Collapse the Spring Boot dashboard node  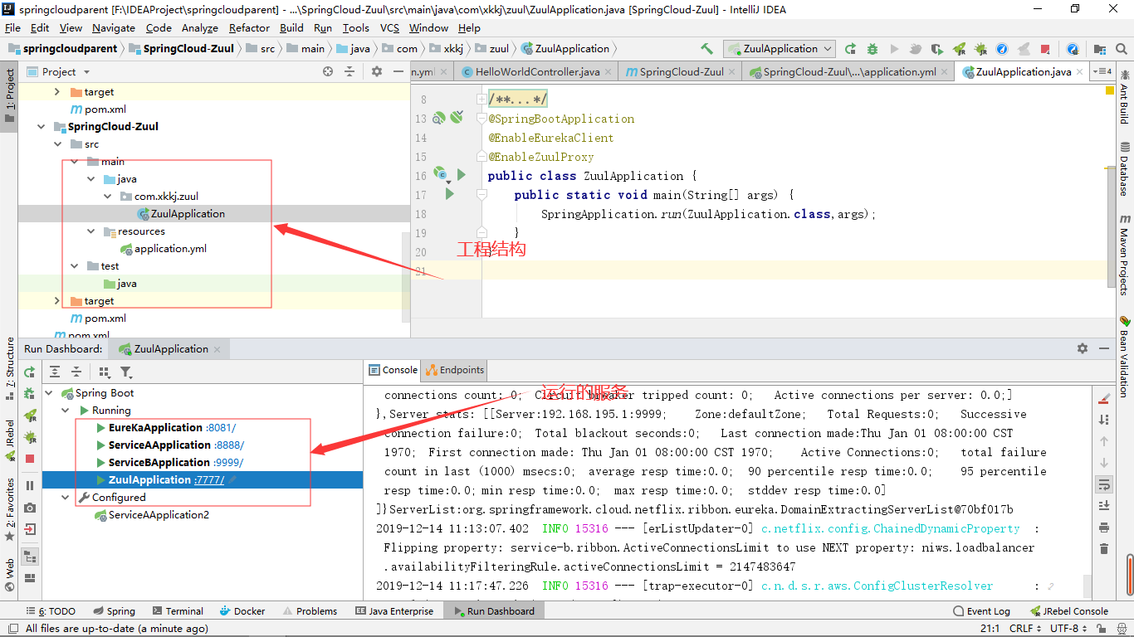pyautogui.click(x=49, y=393)
